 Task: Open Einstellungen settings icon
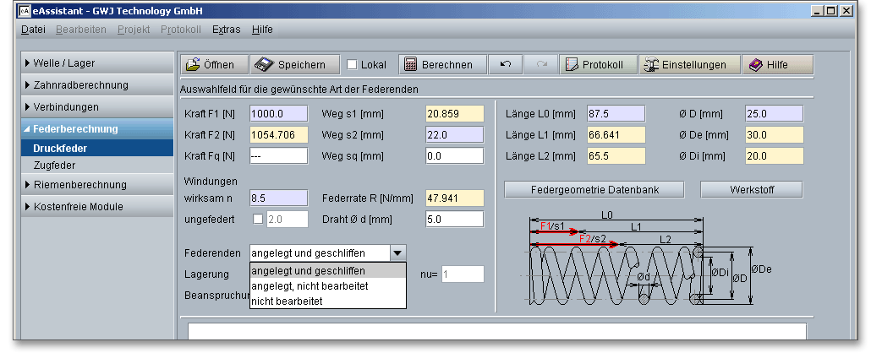pyautogui.click(x=650, y=65)
